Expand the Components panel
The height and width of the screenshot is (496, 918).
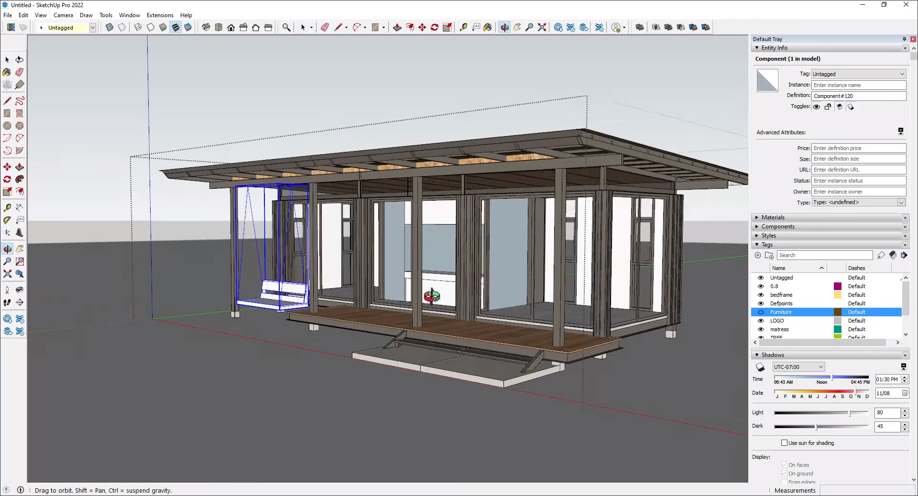(x=757, y=226)
